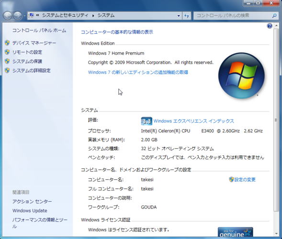Click computer name value takesi beside コンピューター名
Viewport: 282px width, 239px height.
[147, 180]
